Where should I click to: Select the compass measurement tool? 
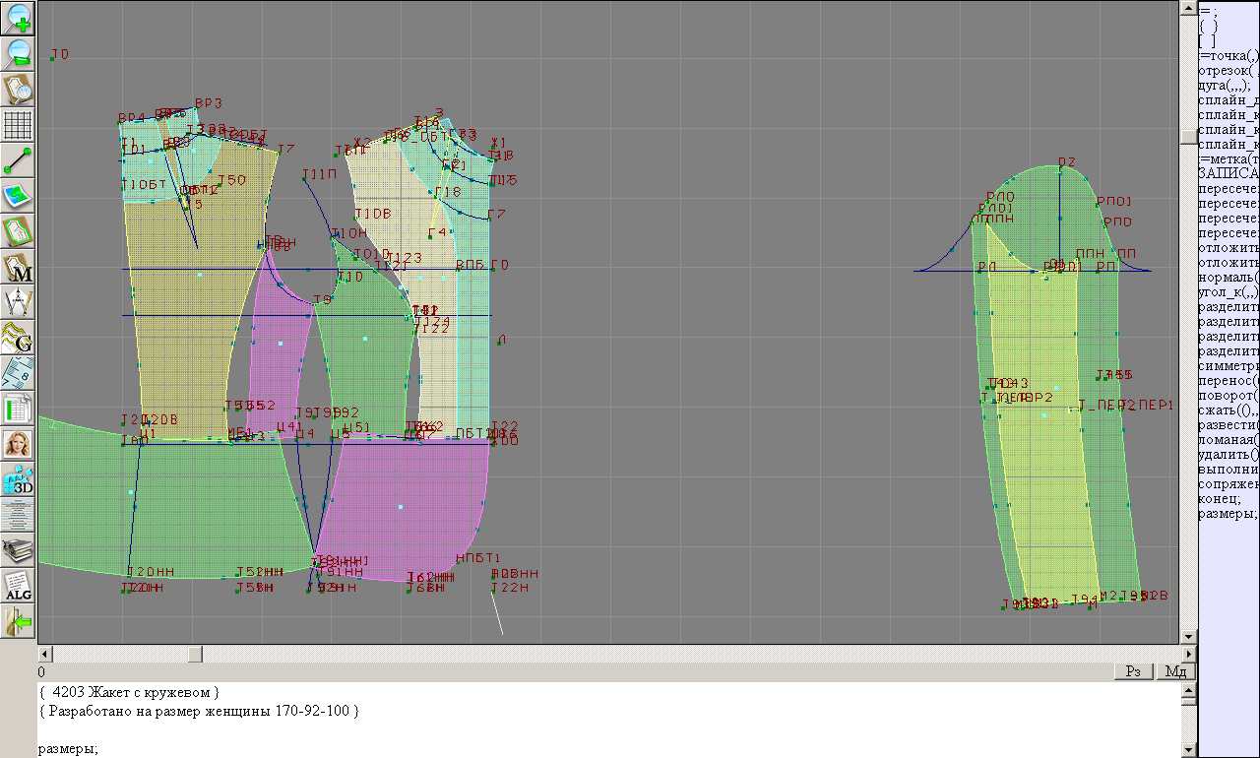coord(19,302)
